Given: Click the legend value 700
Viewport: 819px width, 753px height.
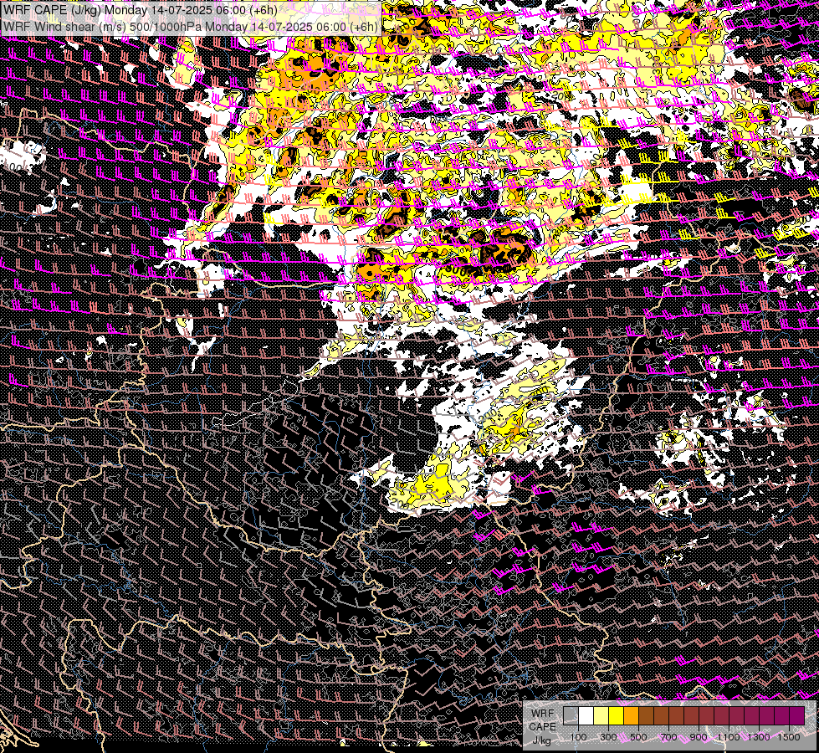Looking at the screenshot, I should click(669, 737).
